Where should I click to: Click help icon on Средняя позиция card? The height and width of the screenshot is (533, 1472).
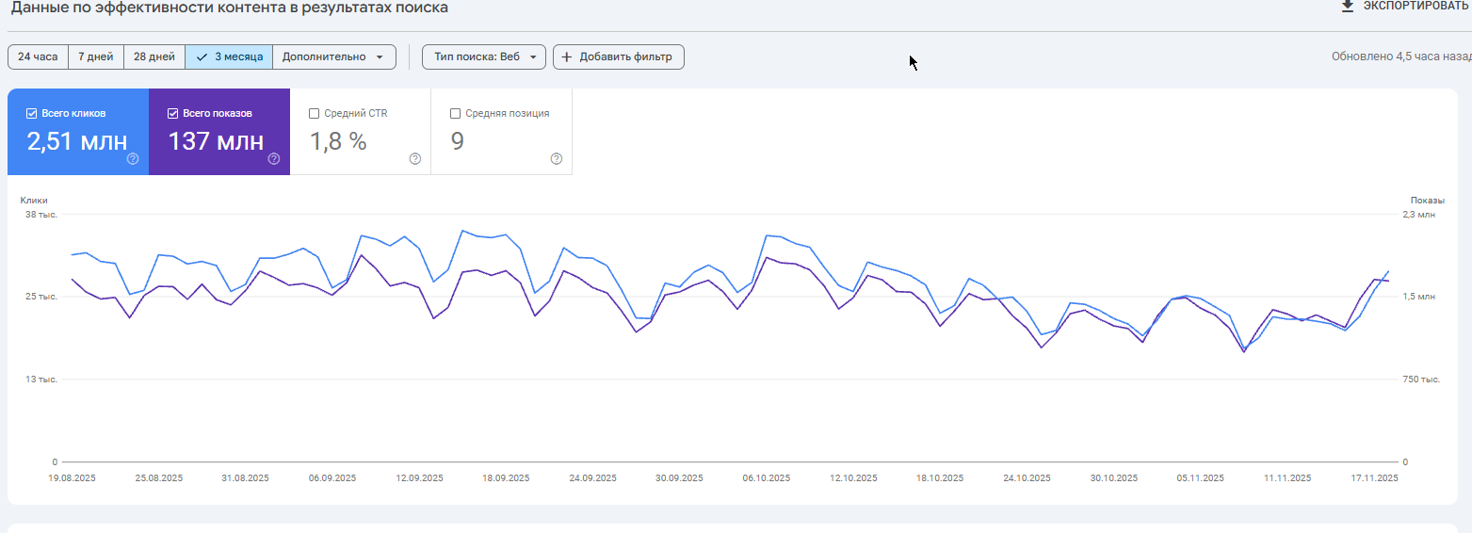(557, 159)
